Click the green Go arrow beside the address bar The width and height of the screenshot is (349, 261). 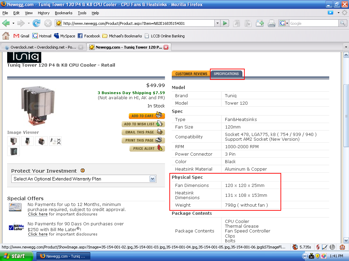[x=225, y=23]
